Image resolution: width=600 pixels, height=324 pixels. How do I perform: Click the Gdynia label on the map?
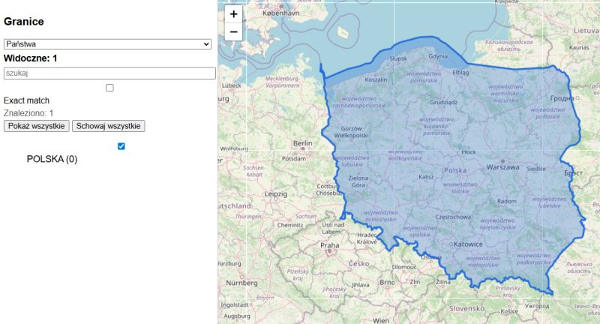438,56
